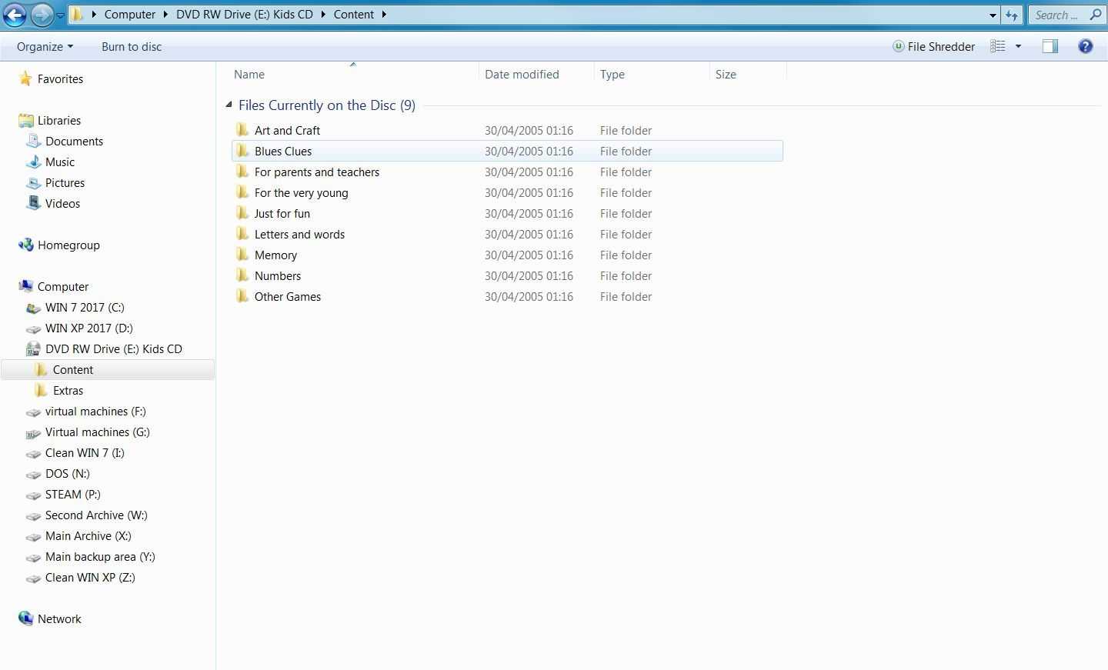The width and height of the screenshot is (1108, 670).
Task: Sort by Date modified column header
Action: point(522,74)
